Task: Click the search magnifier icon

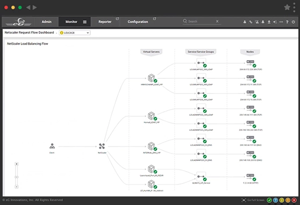Action: [185, 21]
